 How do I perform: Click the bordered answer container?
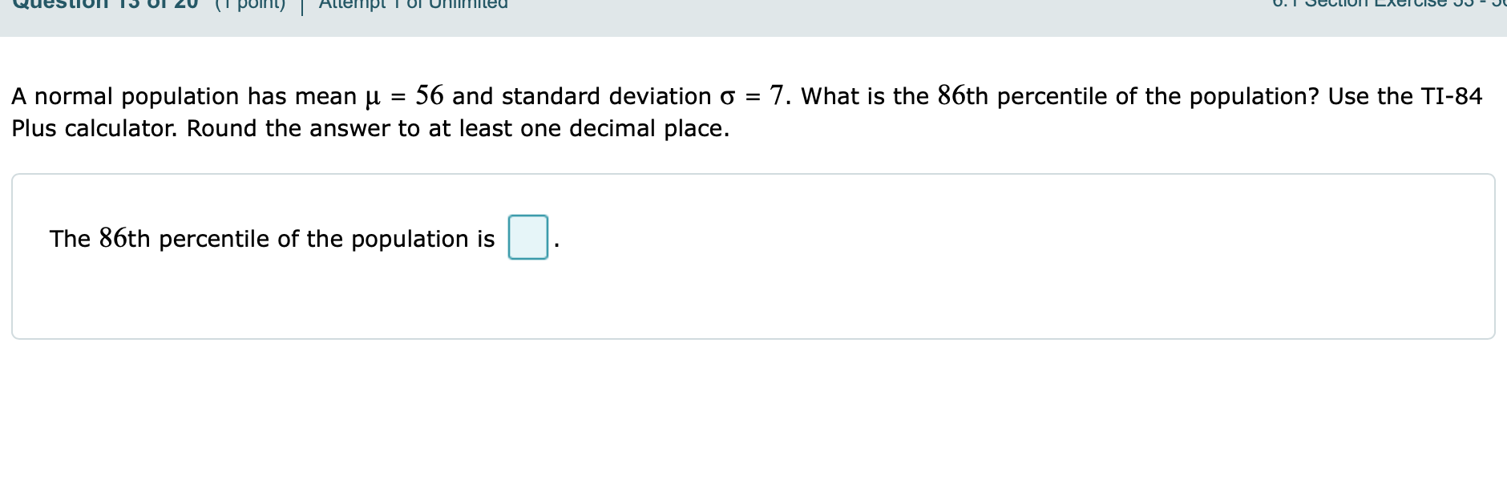753,256
